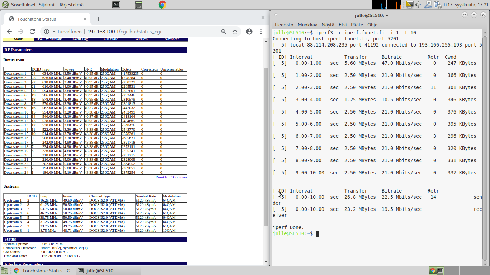This screenshot has height=275, width=490.
Task: Click the browser back arrow
Action: click(x=9, y=32)
